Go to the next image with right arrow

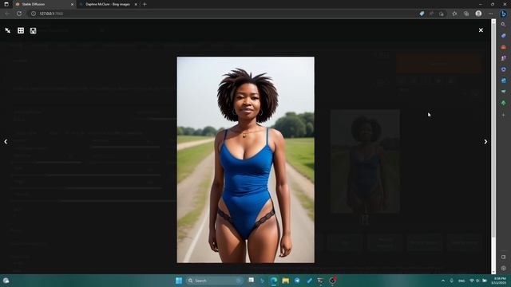[x=485, y=142]
